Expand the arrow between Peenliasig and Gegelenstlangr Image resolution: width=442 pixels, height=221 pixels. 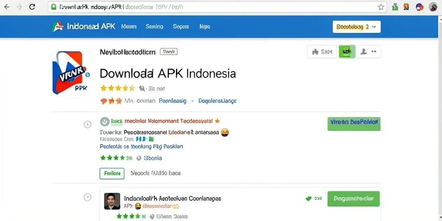(193, 101)
